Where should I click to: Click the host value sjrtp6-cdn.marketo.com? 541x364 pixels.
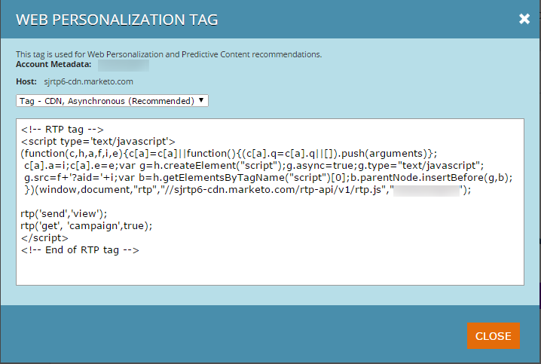[88, 82]
